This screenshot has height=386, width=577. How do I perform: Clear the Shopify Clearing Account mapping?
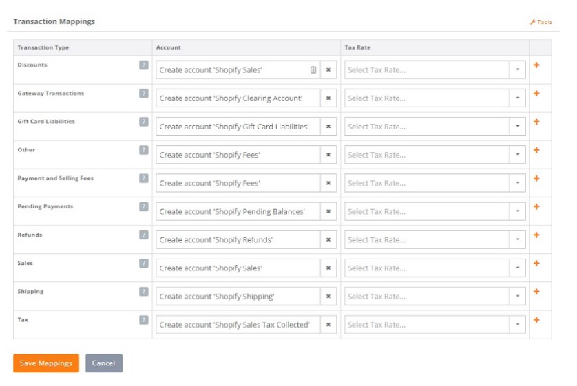tap(328, 98)
